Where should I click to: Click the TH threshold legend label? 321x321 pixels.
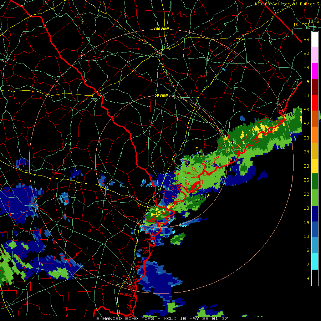pyautogui.click(x=306, y=279)
